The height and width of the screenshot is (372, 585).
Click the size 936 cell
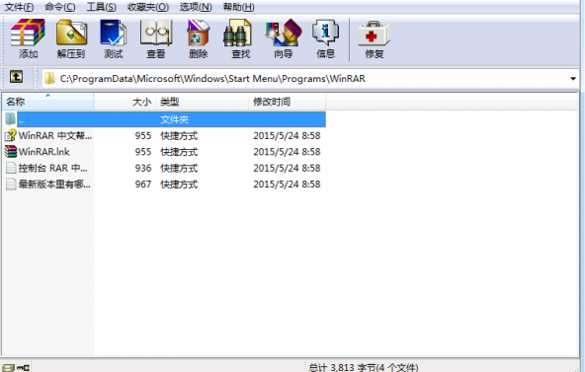[x=143, y=168]
